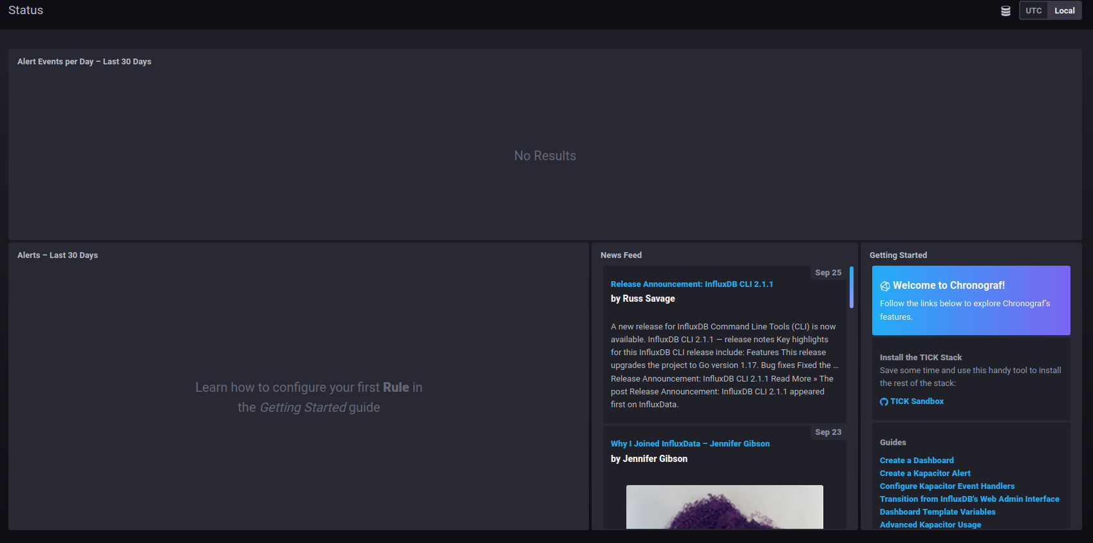Screen dimensions: 1093x543
Task: Click the Sep 25 date label
Action: [828, 273]
